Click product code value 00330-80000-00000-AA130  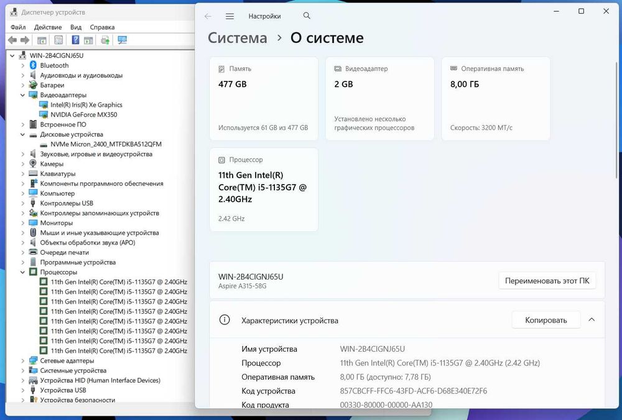tap(386, 405)
